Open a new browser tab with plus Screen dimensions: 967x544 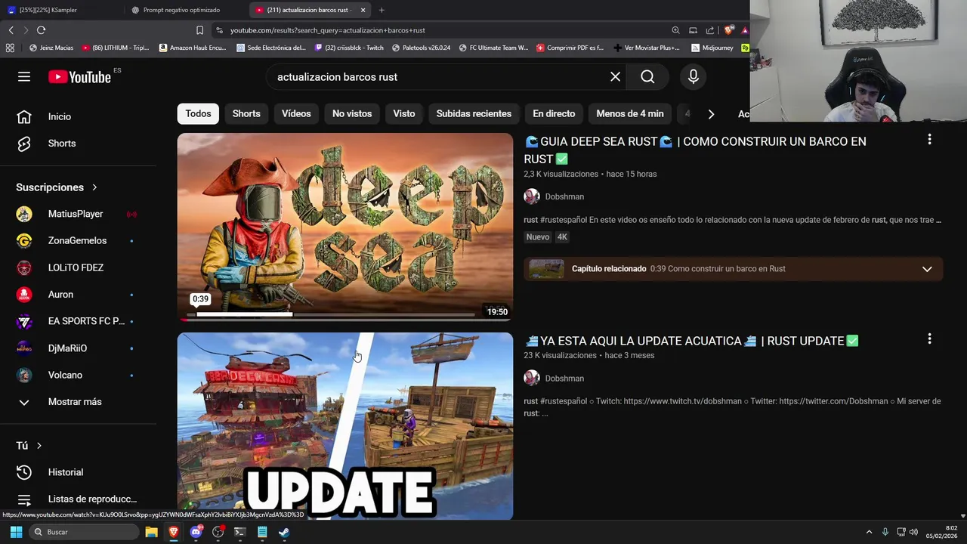tap(382, 10)
